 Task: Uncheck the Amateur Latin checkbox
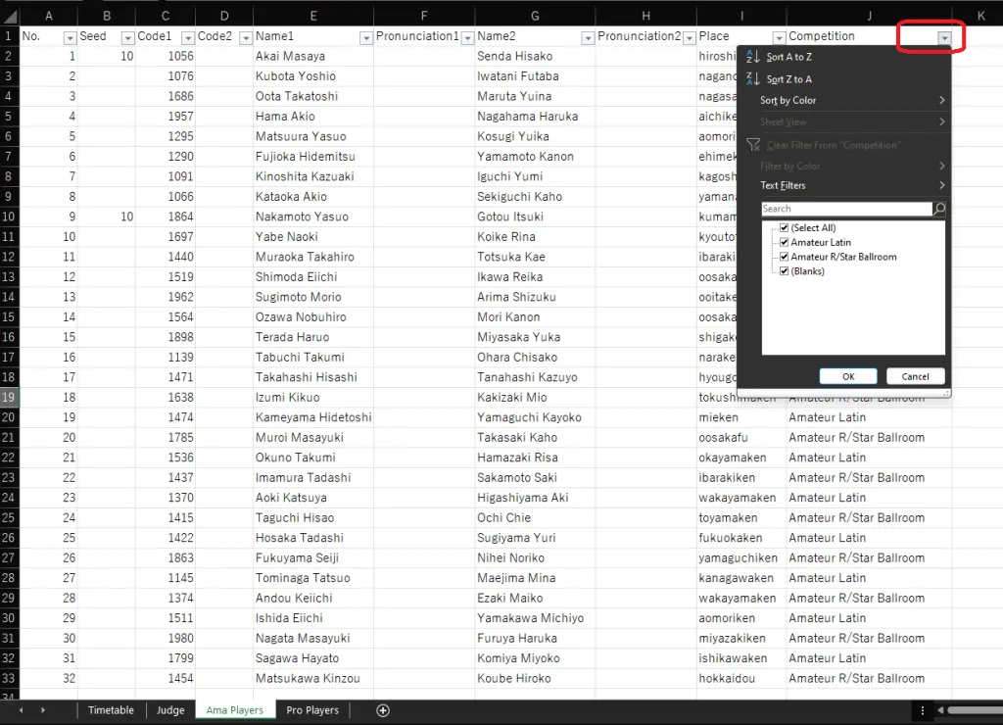pyautogui.click(x=784, y=242)
